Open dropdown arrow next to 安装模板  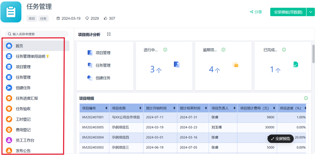pyautogui.click(x=310, y=12)
